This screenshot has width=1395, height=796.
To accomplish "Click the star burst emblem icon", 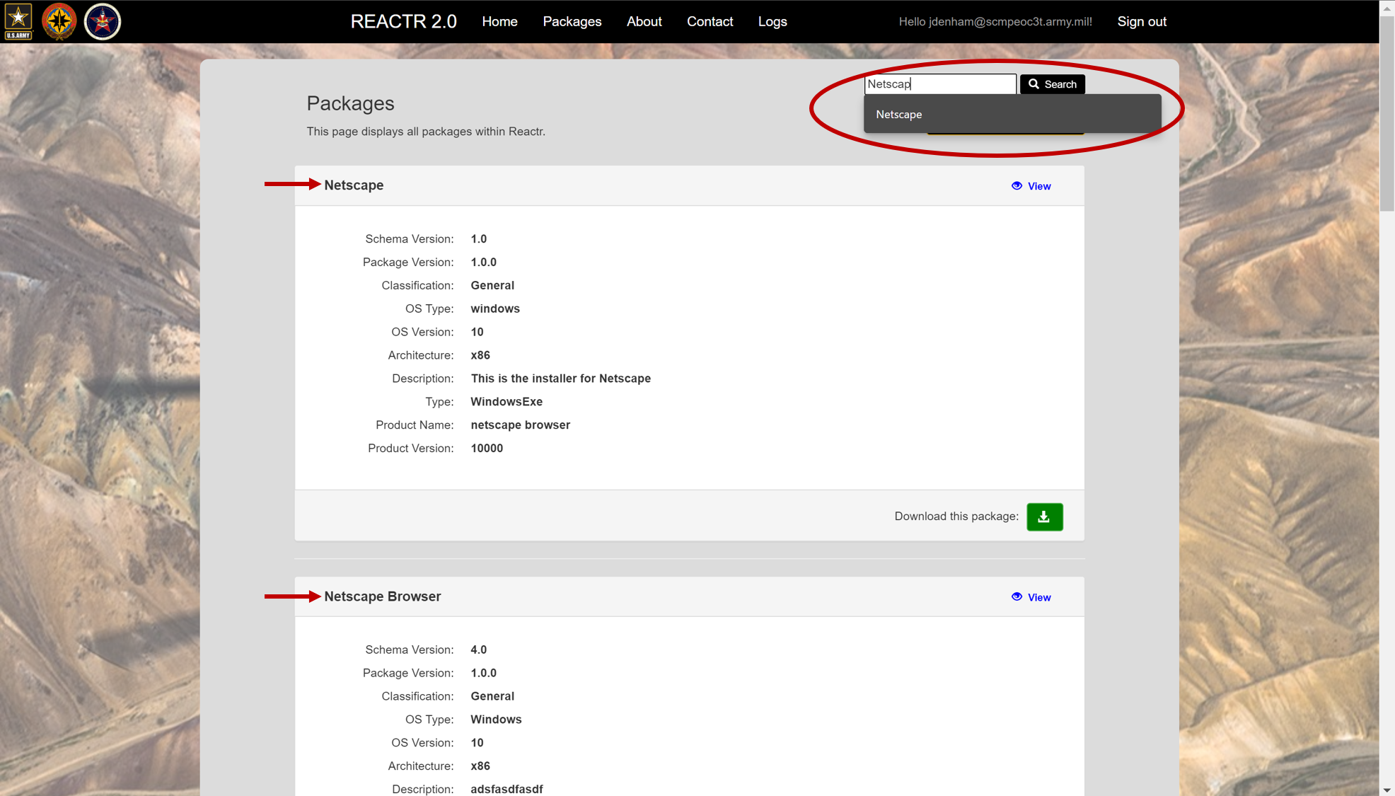I will (x=59, y=21).
